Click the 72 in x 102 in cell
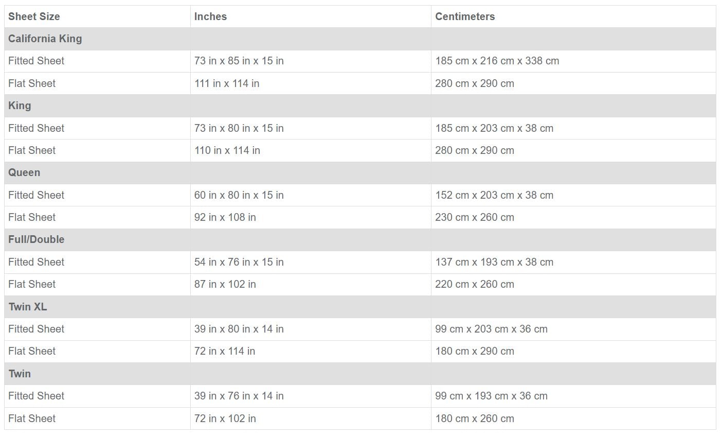 coord(225,418)
